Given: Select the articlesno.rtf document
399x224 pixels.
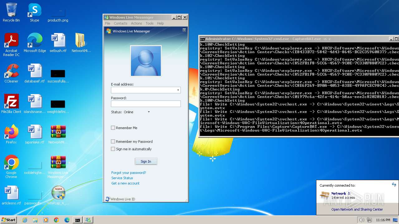Looking at the screenshot, I should tap(11, 195).
